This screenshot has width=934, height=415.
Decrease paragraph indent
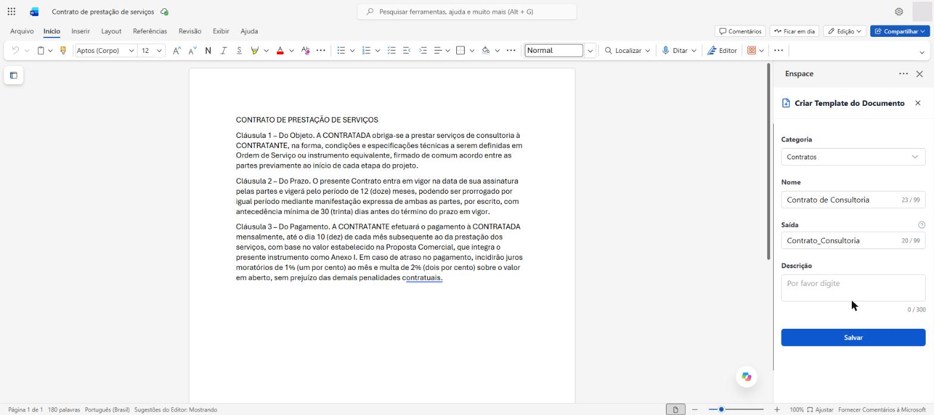click(407, 51)
